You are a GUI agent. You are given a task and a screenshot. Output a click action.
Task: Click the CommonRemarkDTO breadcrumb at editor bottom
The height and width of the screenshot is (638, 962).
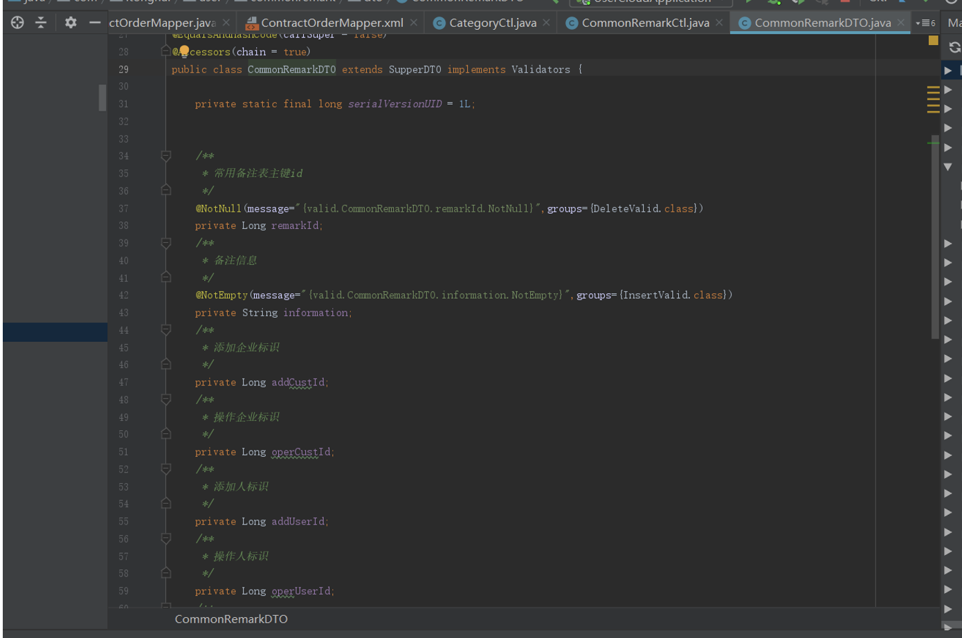point(231,619)
